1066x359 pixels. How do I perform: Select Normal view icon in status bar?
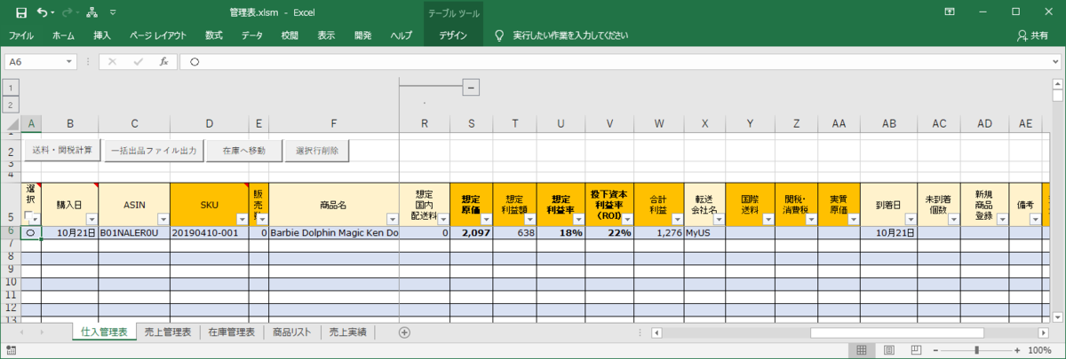(860, 350)
